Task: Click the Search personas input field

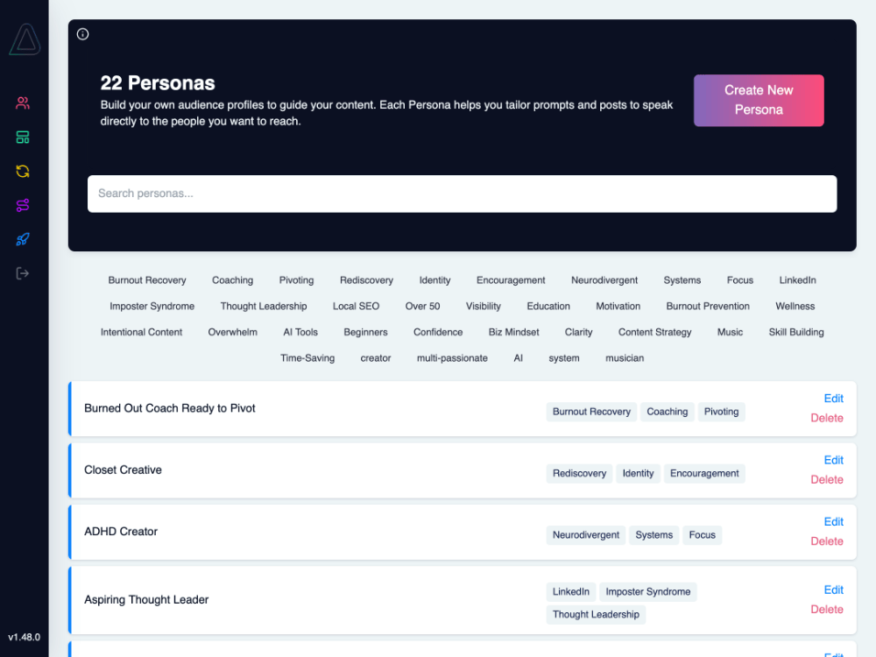Action: (x=462, y=194)
